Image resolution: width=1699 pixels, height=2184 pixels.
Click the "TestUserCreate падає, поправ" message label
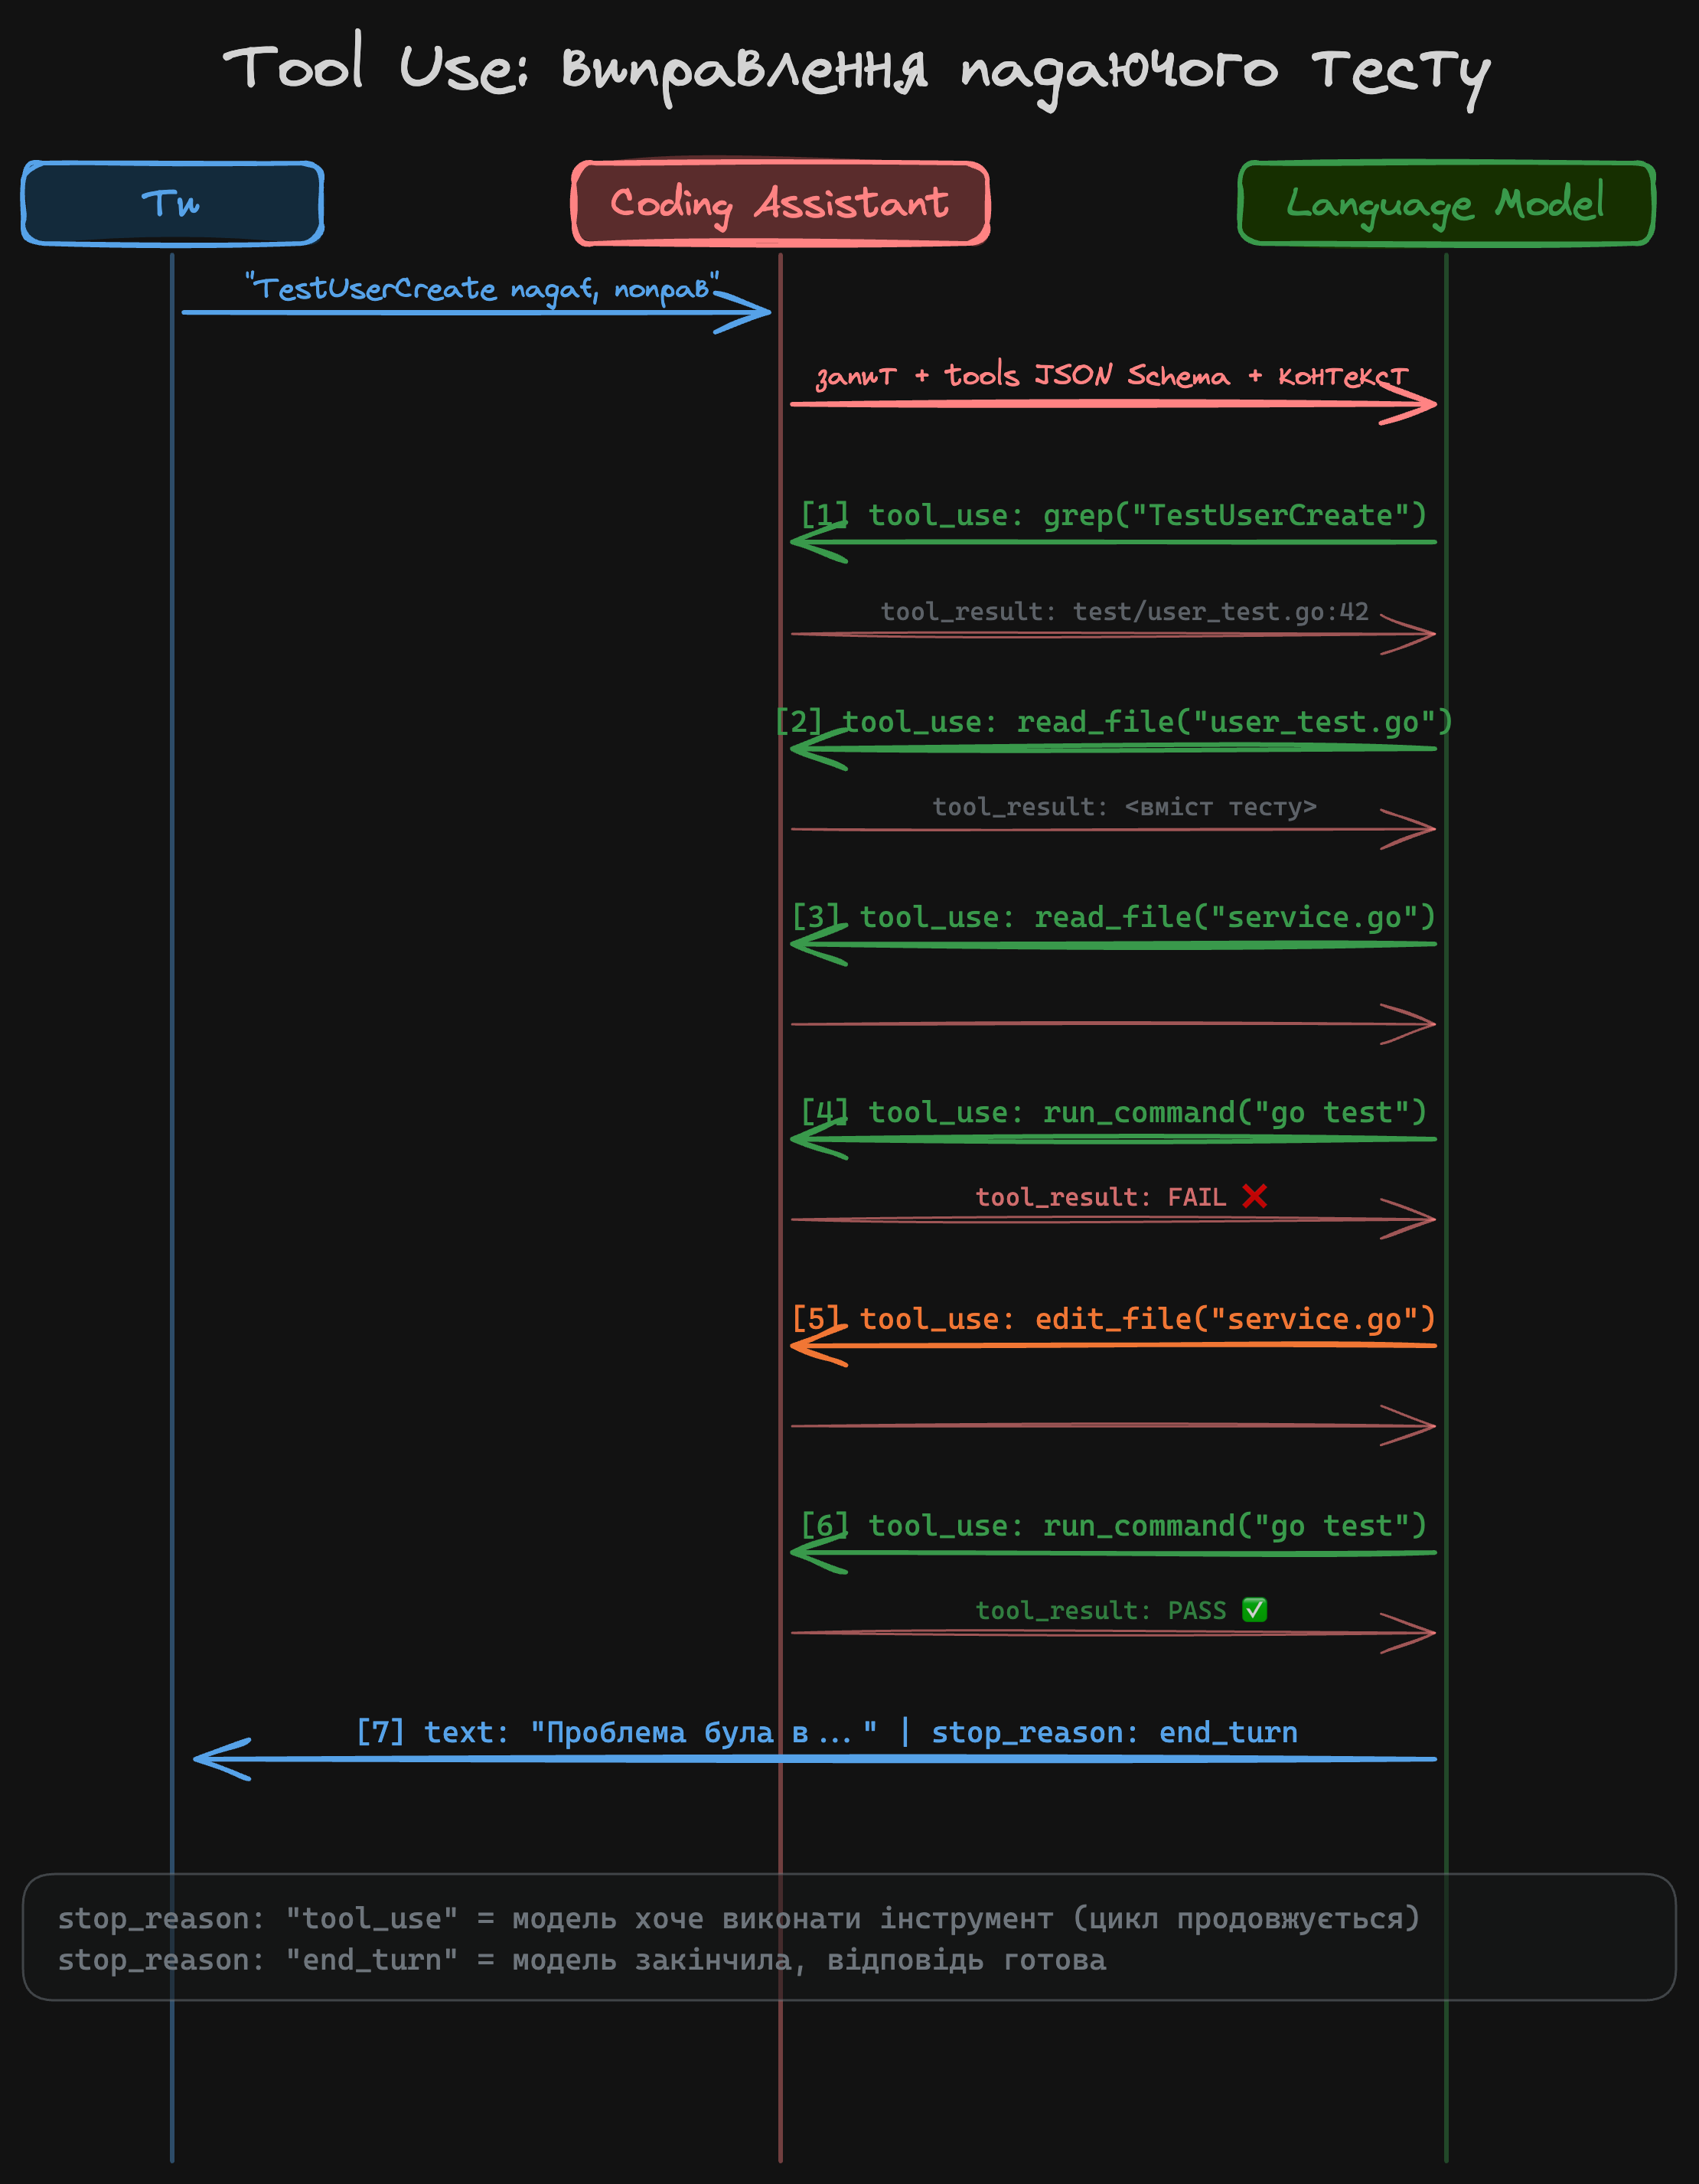[482, 289]
